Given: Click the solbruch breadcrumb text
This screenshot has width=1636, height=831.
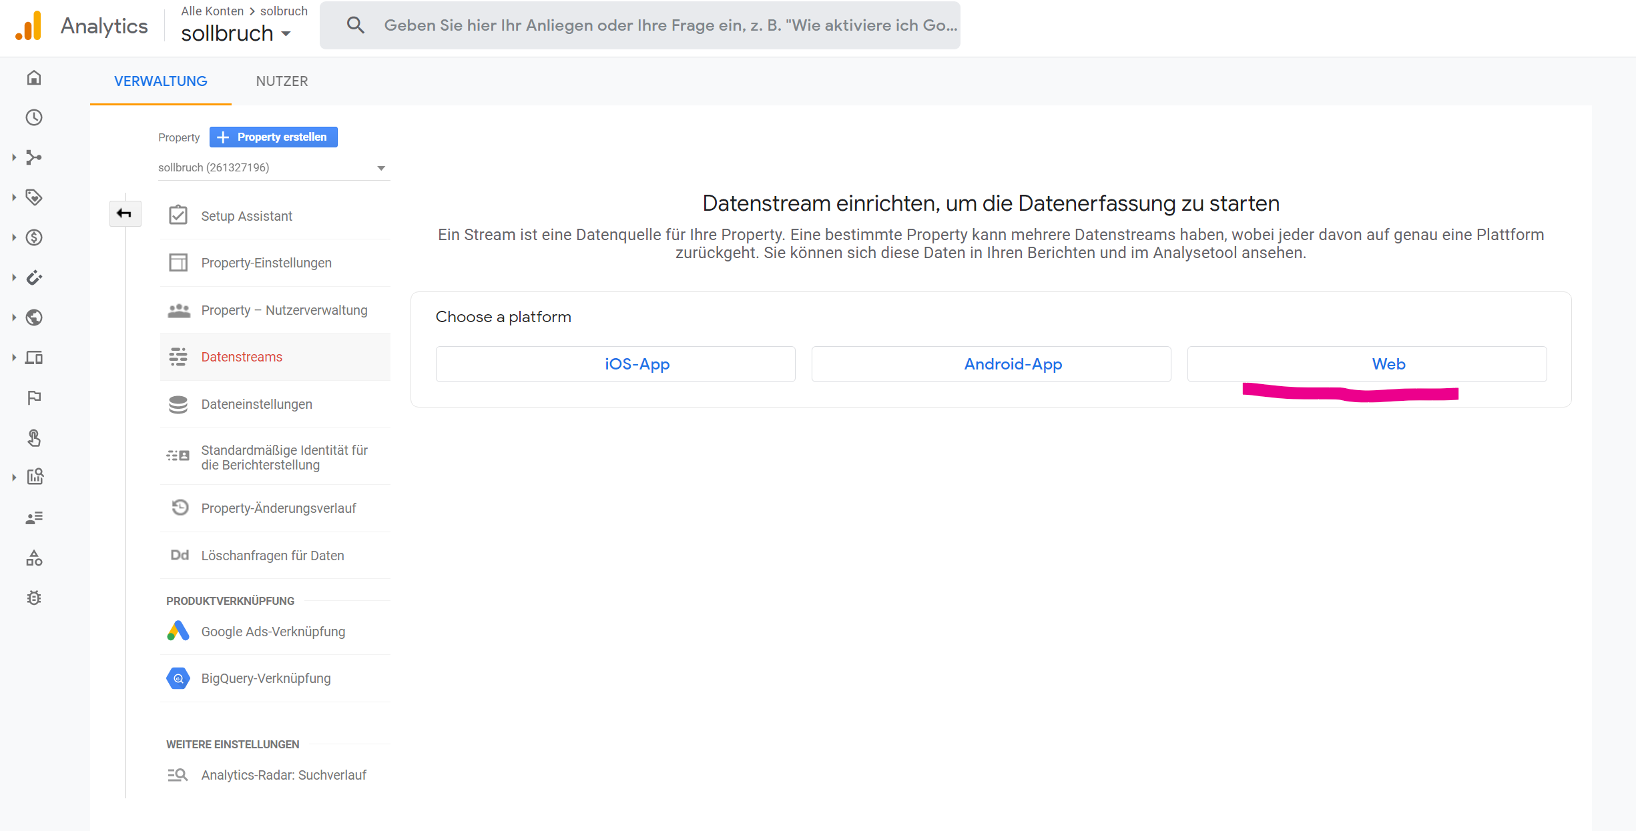Looking at the screenshot, I should (x=284, y=11).
